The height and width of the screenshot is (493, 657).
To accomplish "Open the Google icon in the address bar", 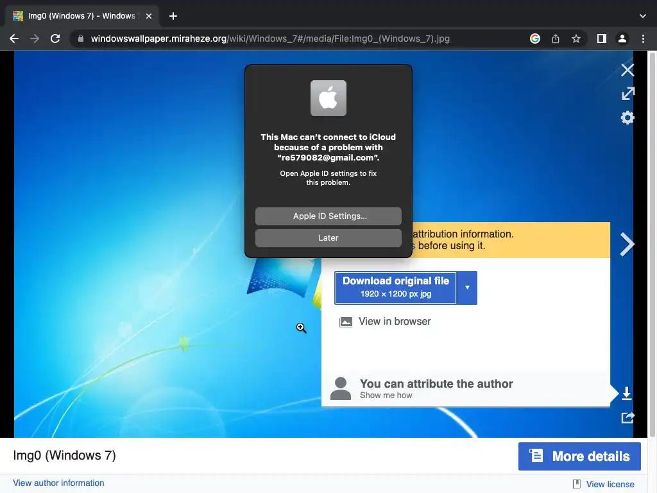I will click(x=534, y=39).
